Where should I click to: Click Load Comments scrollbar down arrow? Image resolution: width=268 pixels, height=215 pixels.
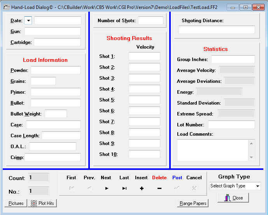point(251,157)
